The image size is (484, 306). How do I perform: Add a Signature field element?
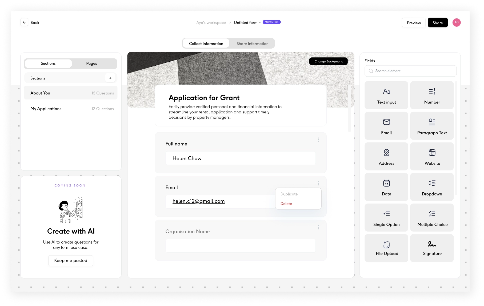pos(432,248)
